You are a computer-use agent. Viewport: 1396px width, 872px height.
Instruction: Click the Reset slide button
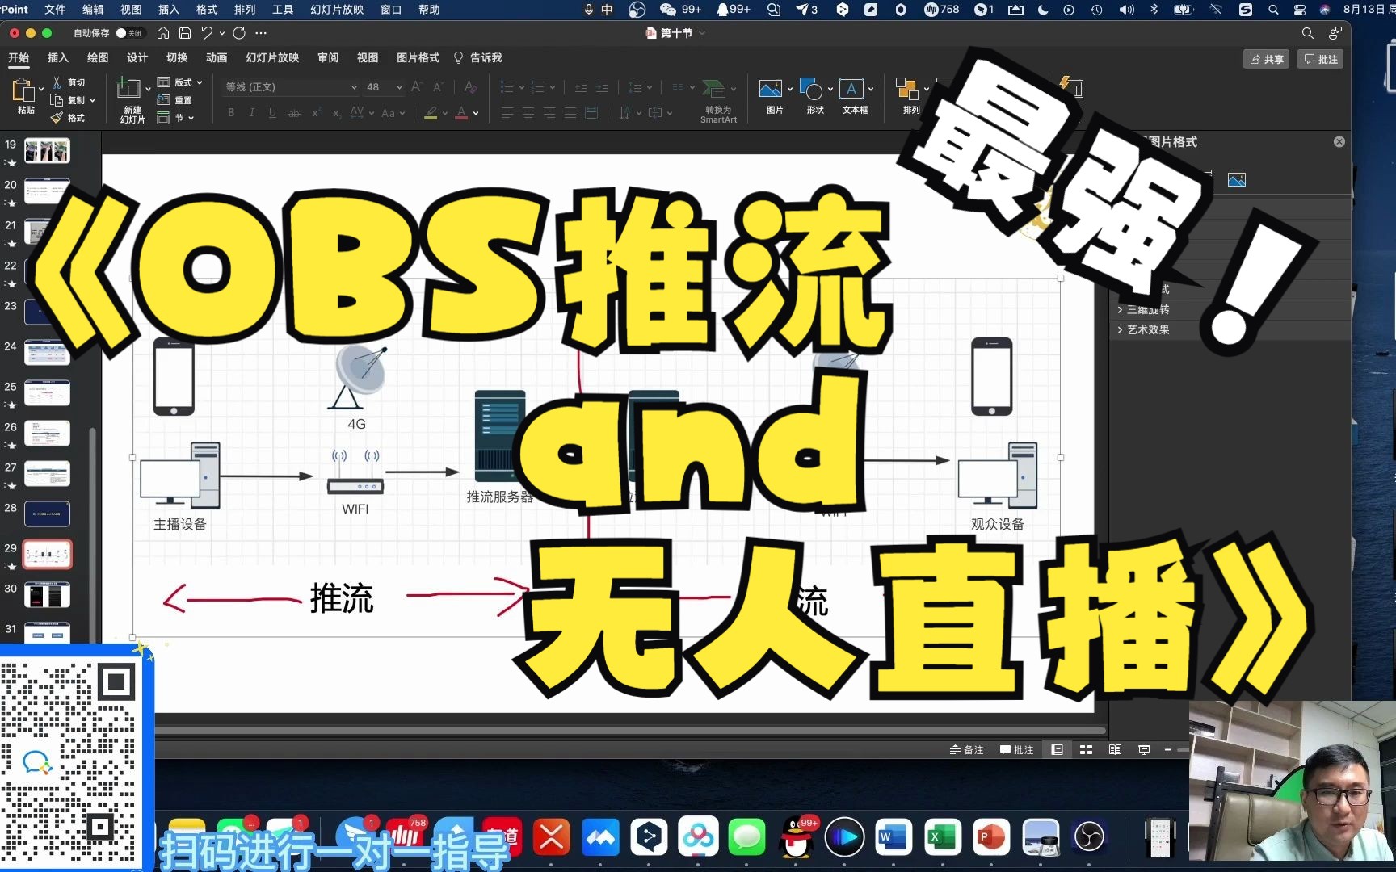pyautogui.click(x=174, y=100)
